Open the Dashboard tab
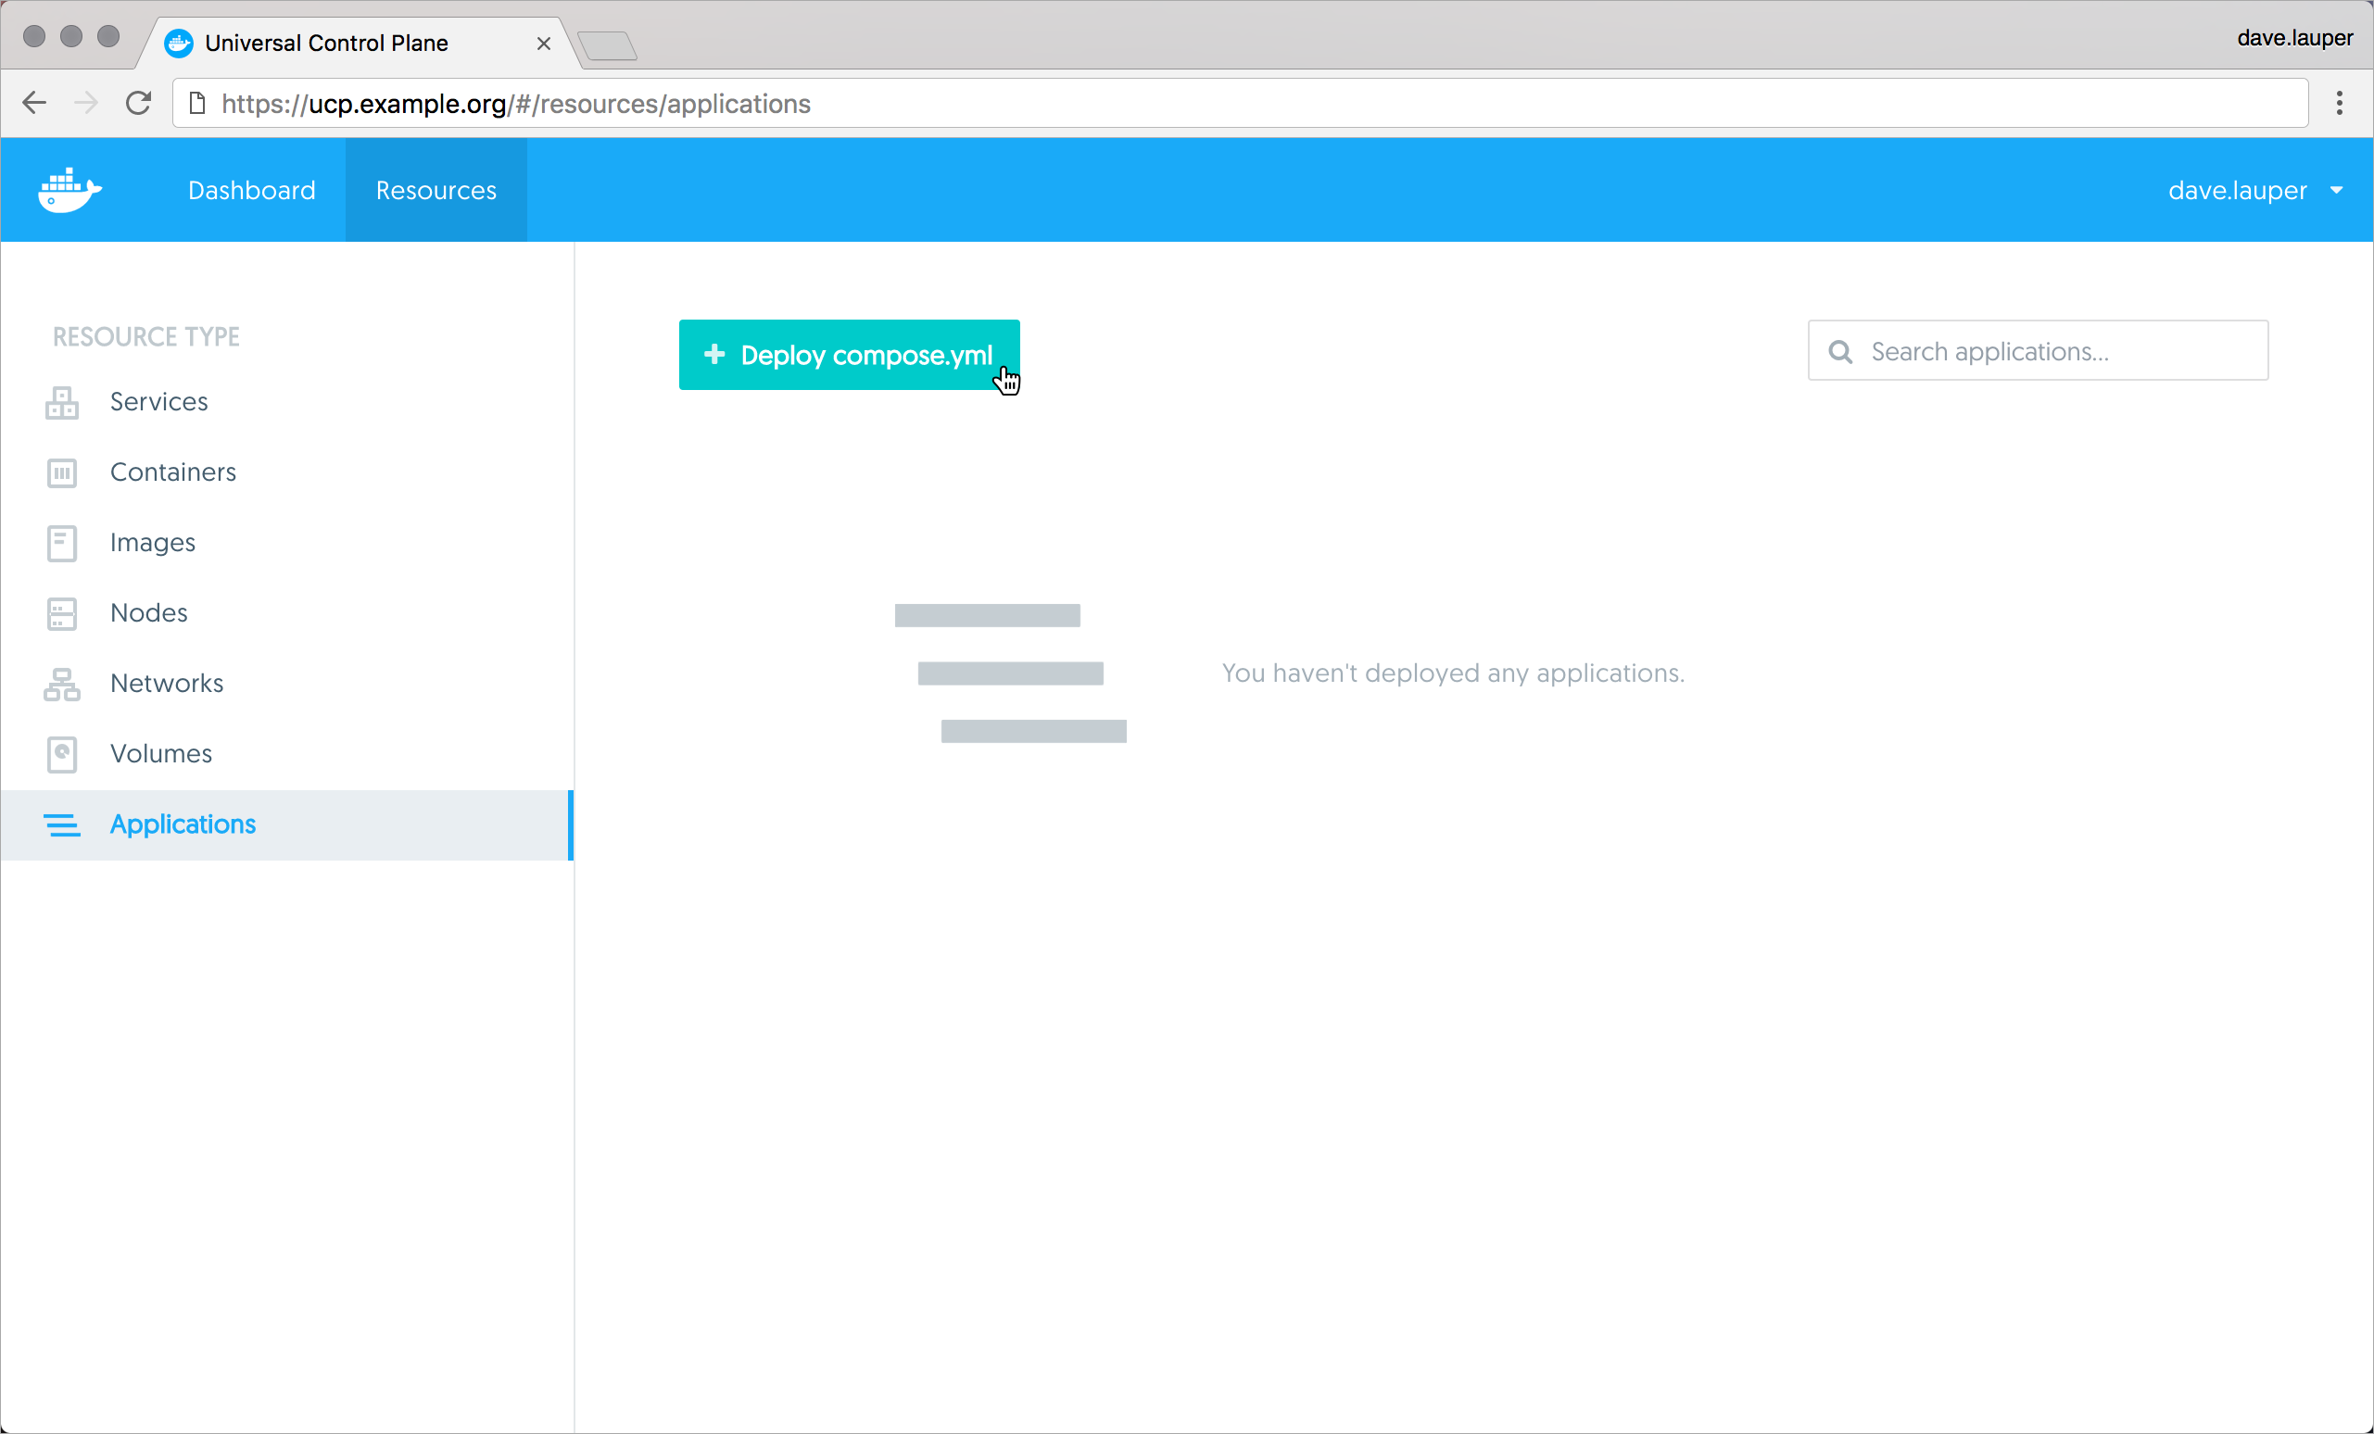The height and width of the screenshot is (1434, 2374). [251, 191]
